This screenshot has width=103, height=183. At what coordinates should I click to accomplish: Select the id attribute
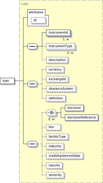(38, 20)
